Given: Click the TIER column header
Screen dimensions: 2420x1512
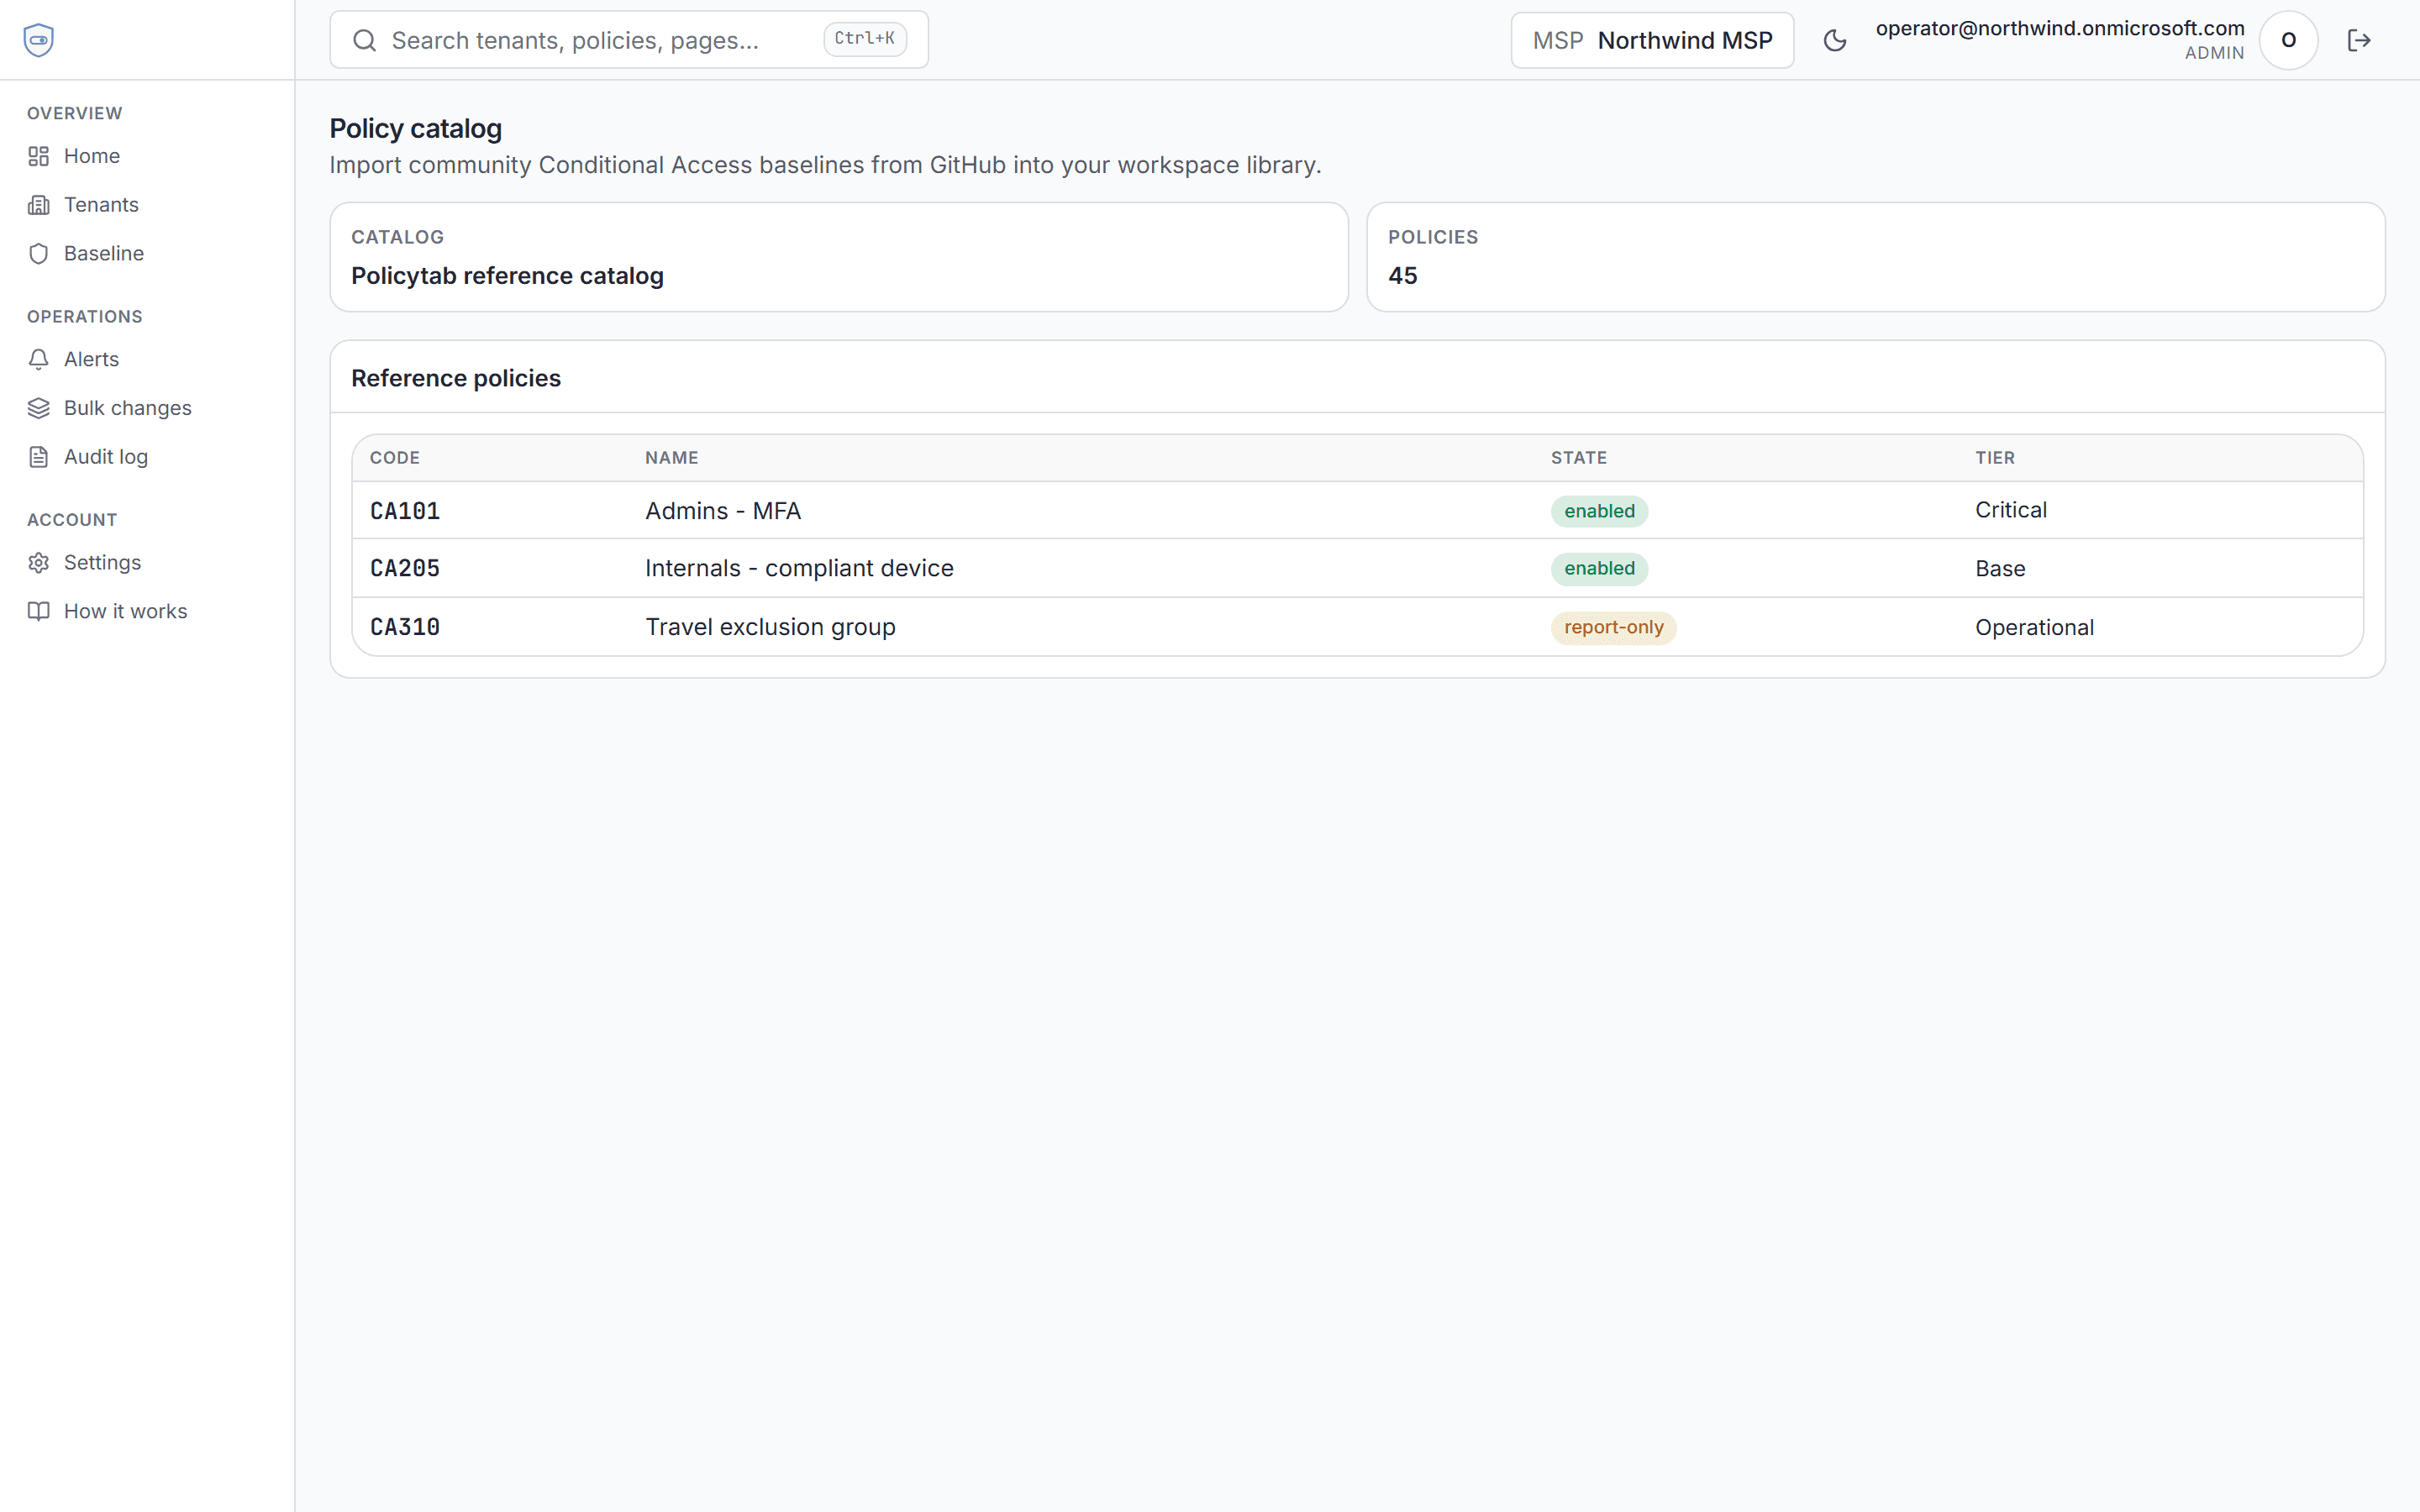Looking at the screenshot, I should (x=1995, y=458).
